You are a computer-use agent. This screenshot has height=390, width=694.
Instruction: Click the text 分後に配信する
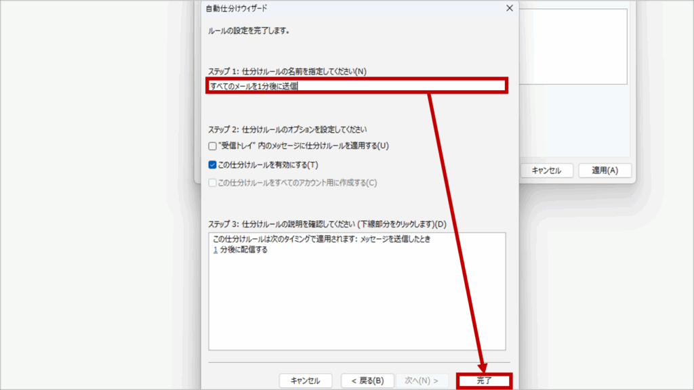(x=244, y=250)
